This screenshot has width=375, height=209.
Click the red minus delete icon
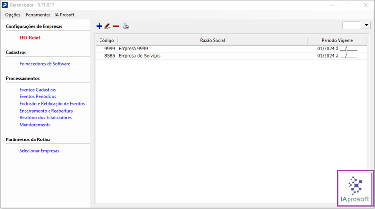[116, 26]
